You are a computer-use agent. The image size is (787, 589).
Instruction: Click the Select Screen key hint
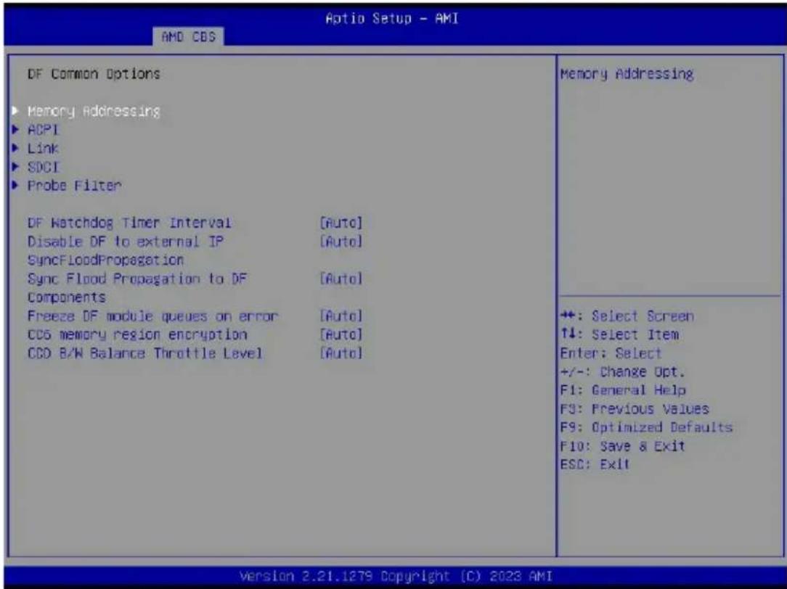(627, 316)
